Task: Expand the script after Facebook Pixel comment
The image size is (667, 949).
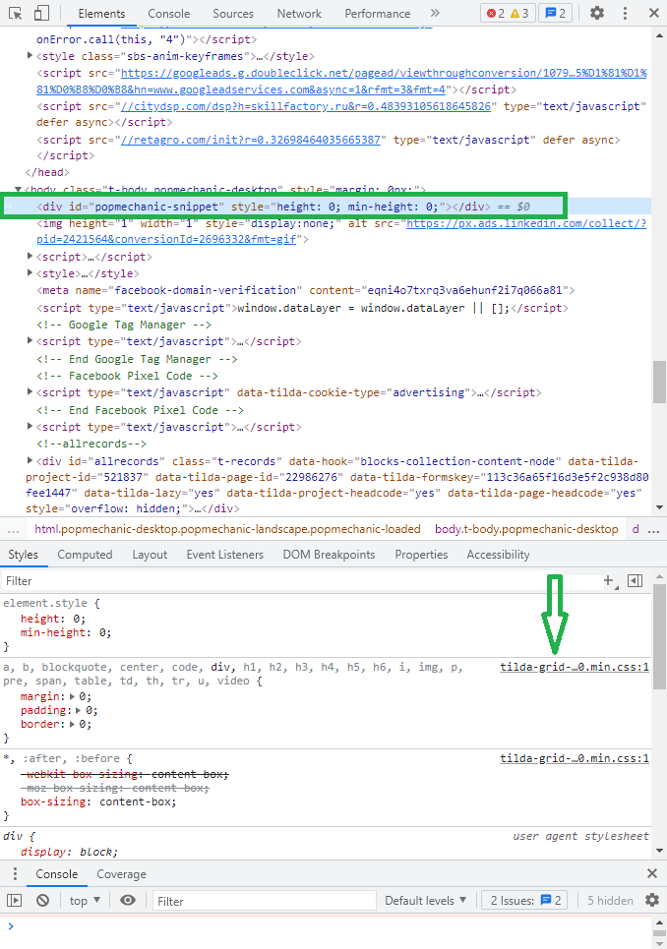Action: (x=30, y=427)
